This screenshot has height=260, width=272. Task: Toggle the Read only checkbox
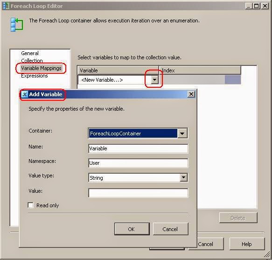(x=30, y=205)
